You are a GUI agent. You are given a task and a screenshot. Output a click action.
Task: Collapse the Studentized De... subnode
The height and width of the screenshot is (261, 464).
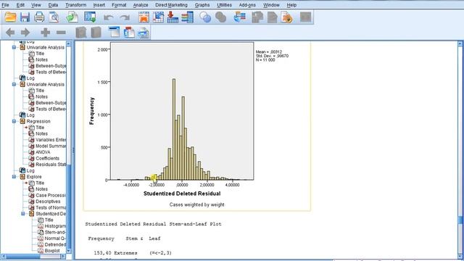pos(22,214)
